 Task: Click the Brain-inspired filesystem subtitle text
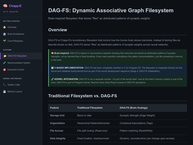click(99, 19)
